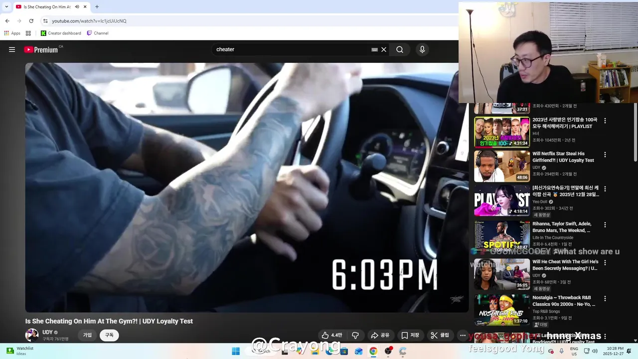Click the tab groups grid icon
This screenshot has height=359, width=638.
28,33
